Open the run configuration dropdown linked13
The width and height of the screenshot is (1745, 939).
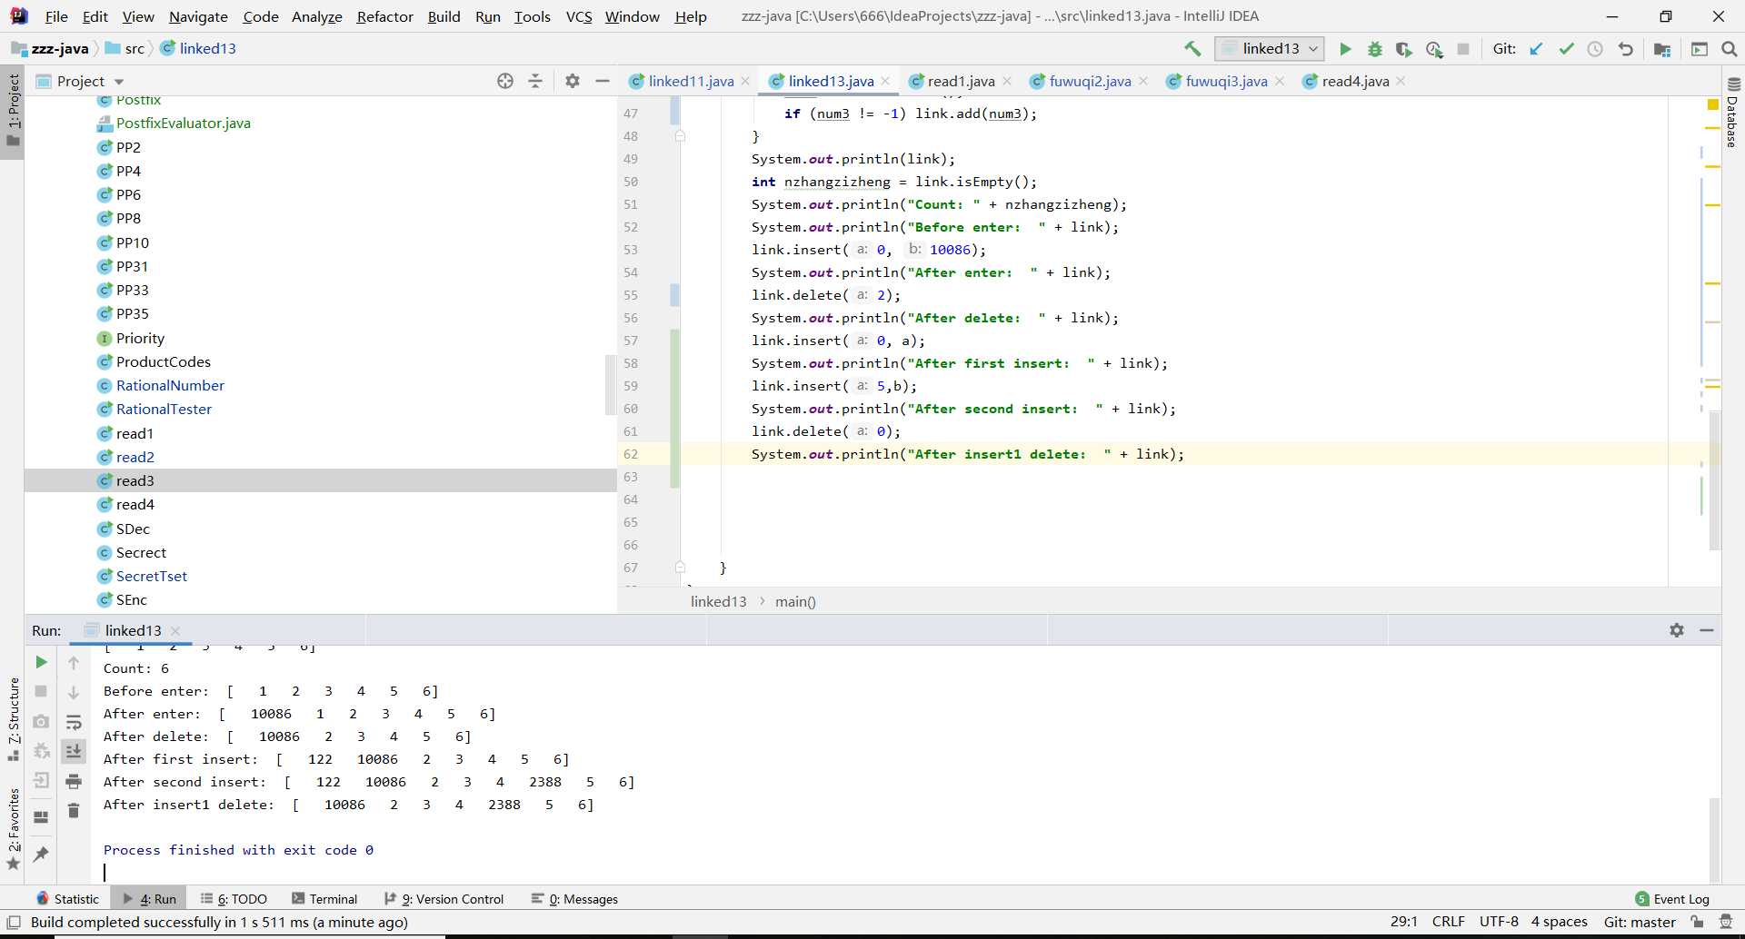coord(1269,48)
